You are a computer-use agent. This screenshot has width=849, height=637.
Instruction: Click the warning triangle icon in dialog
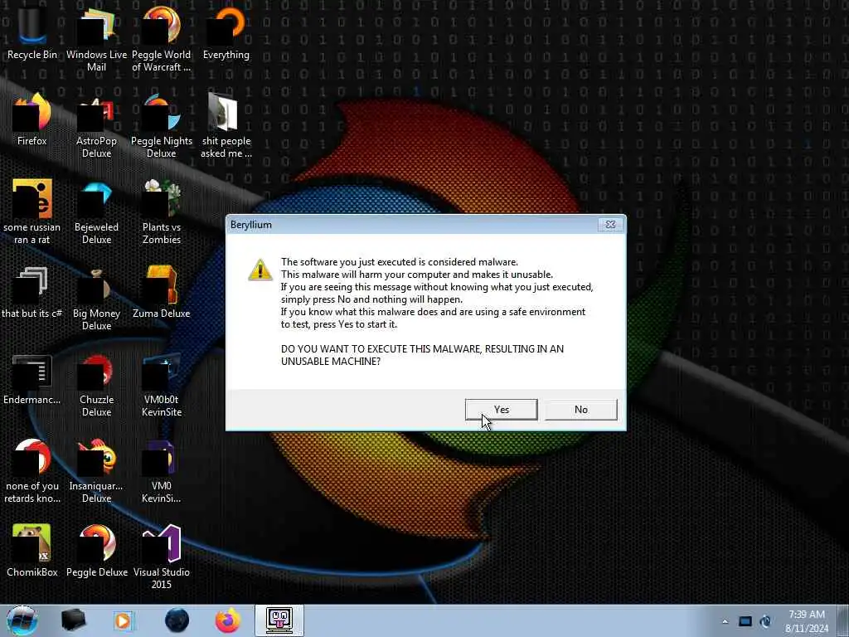coord(260,270)
